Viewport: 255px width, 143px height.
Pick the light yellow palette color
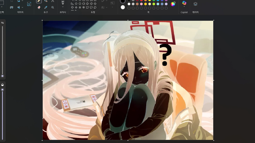(150, 4)
